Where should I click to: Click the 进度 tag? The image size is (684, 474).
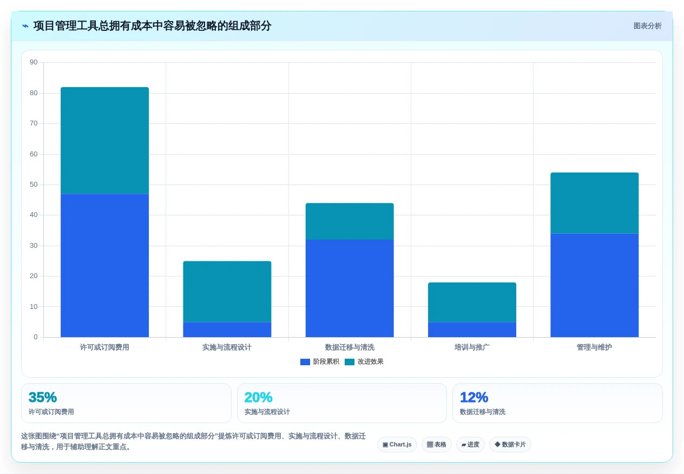pyautogui.click(x=470, y=444)
